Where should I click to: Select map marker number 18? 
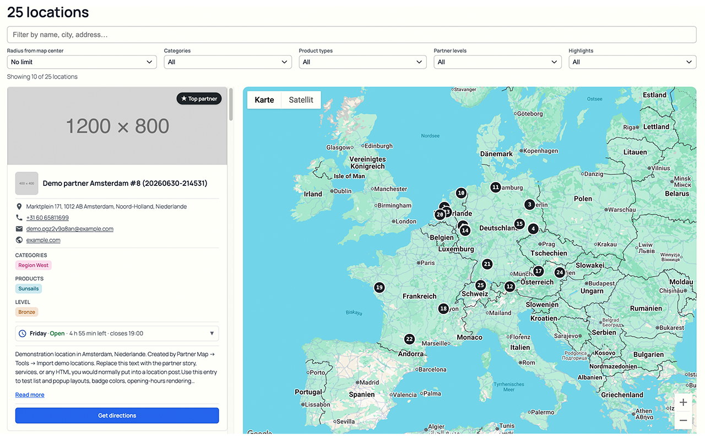click(443, 309)
